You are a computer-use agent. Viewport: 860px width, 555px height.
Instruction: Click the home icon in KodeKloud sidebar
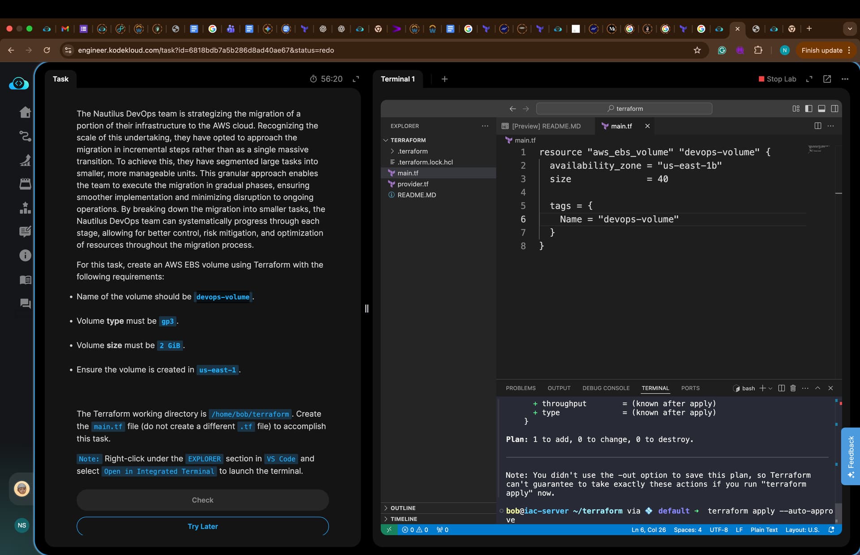25,112
